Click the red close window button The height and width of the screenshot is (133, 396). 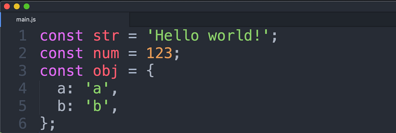click(x=7, y=6)
